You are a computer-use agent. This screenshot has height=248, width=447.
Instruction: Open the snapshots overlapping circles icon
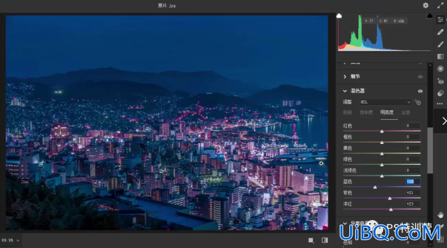click(x=441, y=93)
